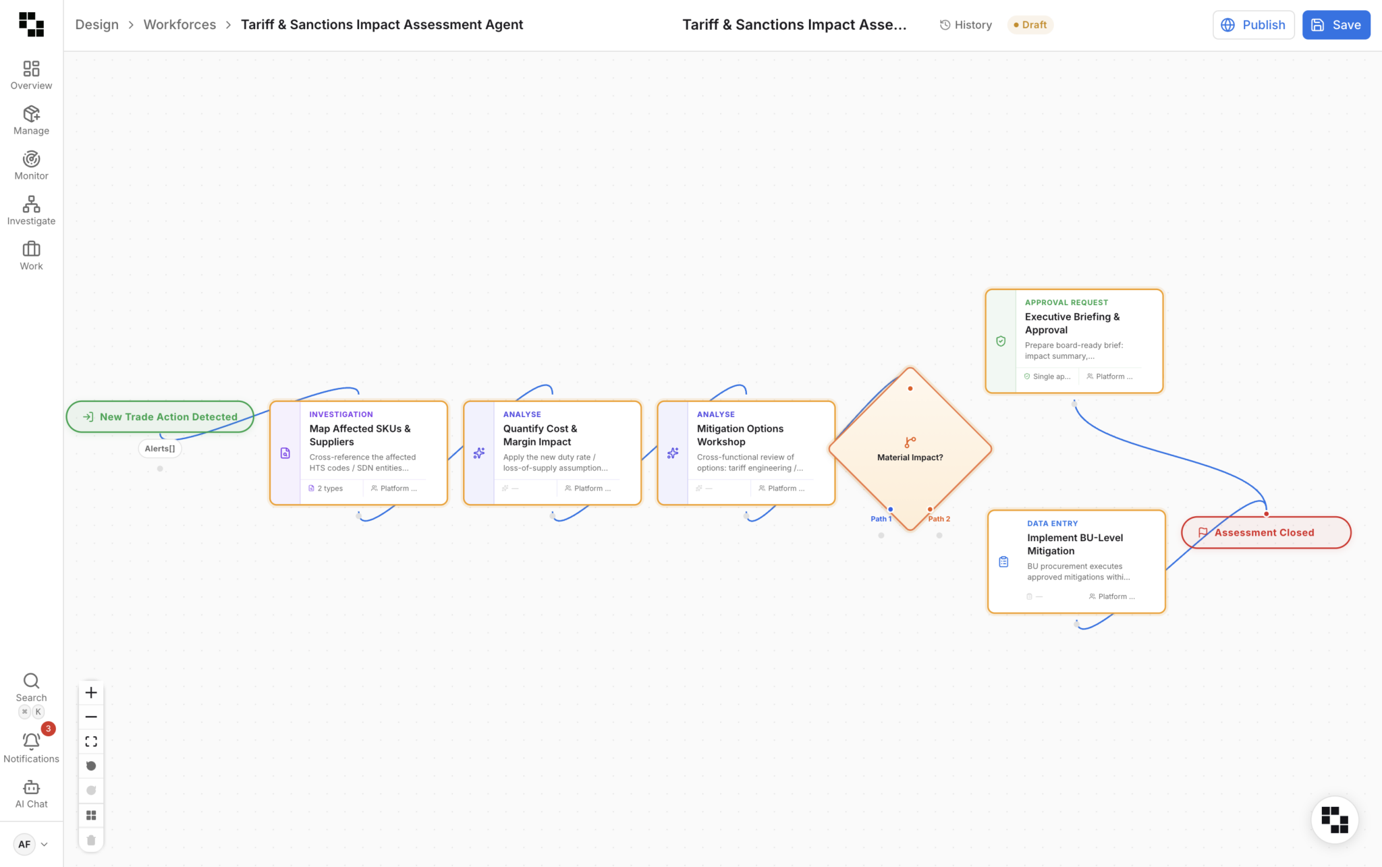The image size is (1382, 867).
Task: Undo the last canvas change
Action: coord(91,766)
